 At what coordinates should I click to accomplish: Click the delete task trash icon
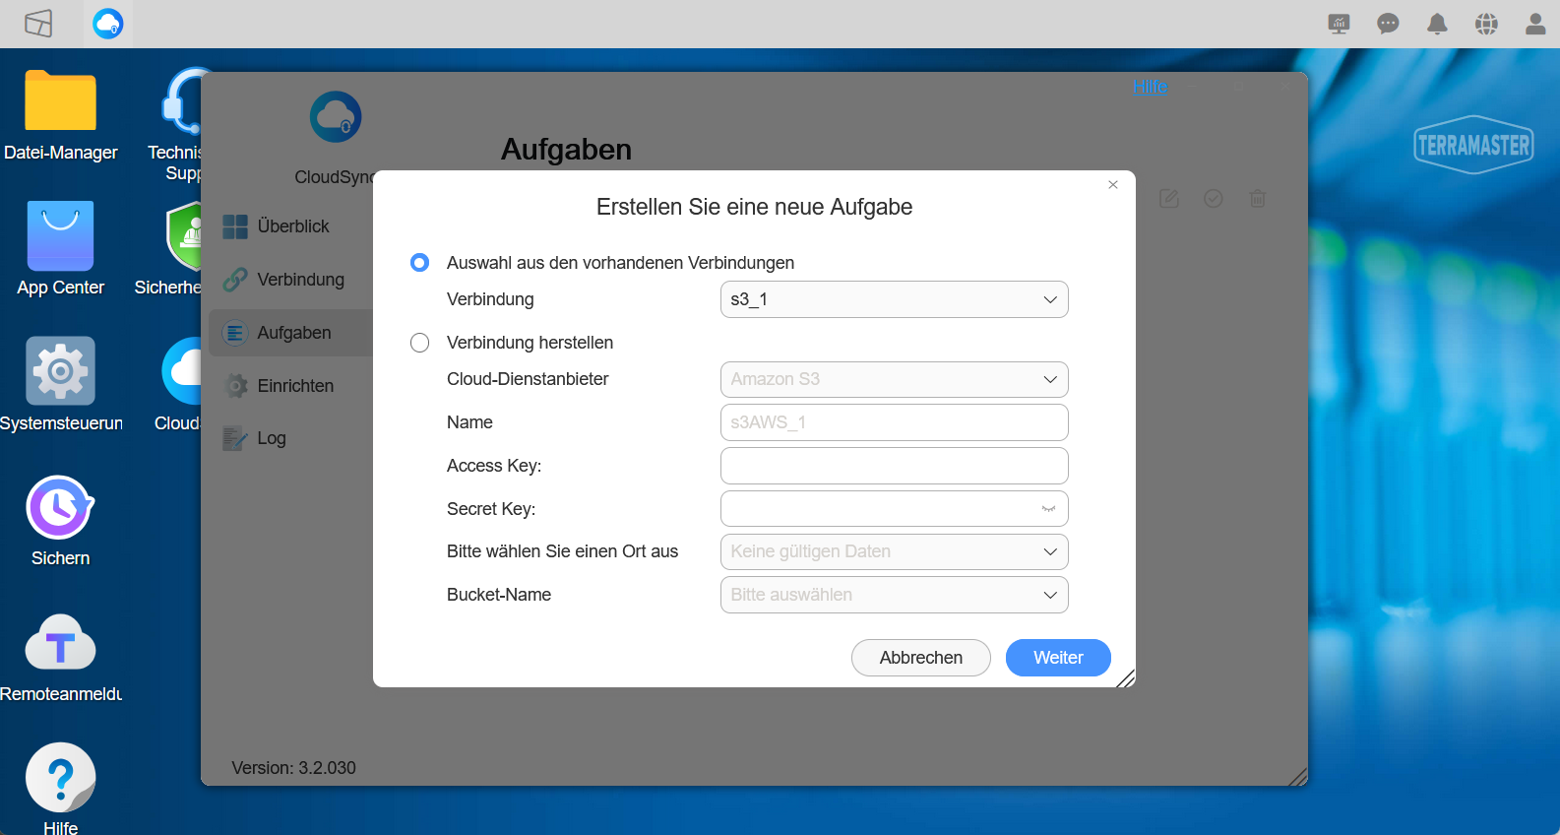click(x=1258, y=199)
